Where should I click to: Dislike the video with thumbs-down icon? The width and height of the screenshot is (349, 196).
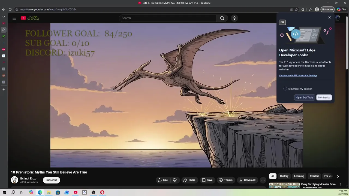pyautogui.click(x=175, y=180)
